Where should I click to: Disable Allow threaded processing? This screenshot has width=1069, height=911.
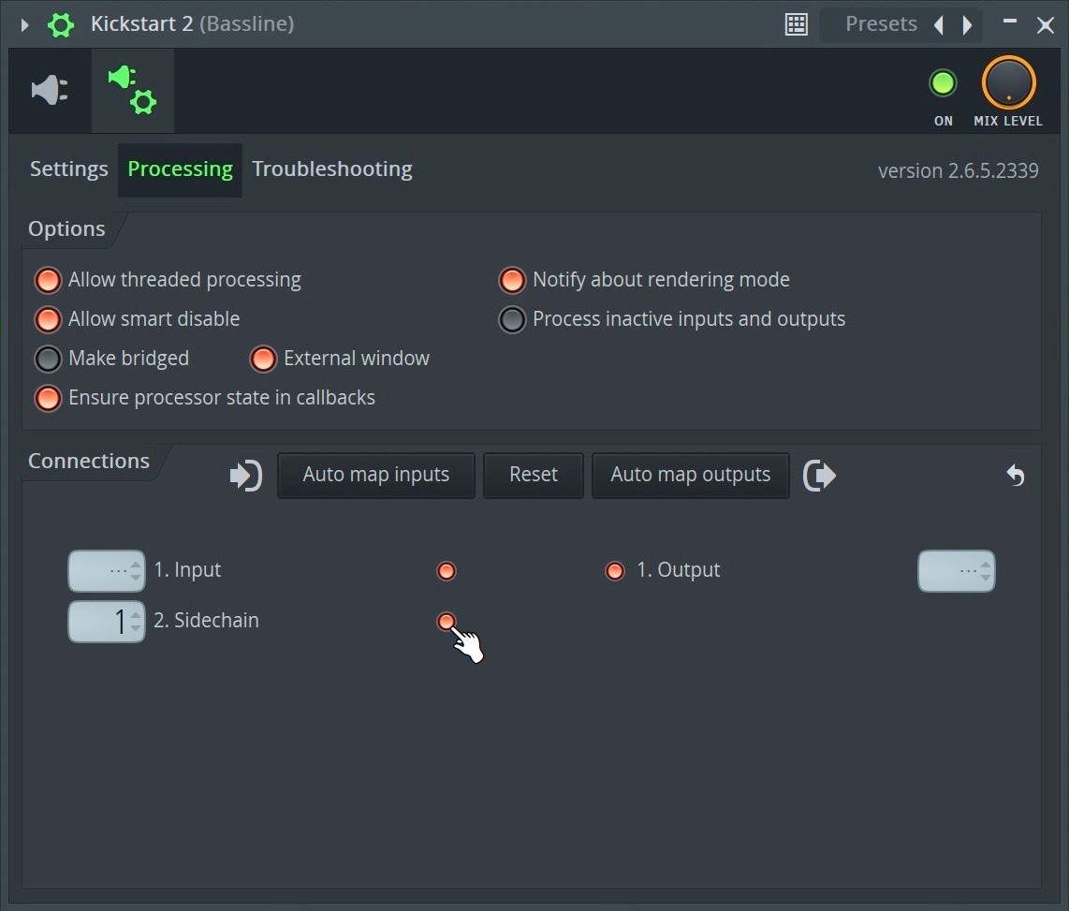(48, 280)
